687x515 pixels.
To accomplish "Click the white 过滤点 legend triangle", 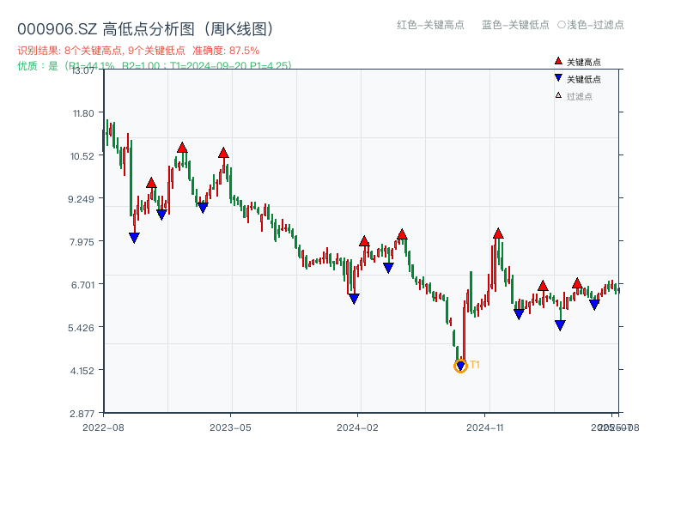I will click(558, 95).
